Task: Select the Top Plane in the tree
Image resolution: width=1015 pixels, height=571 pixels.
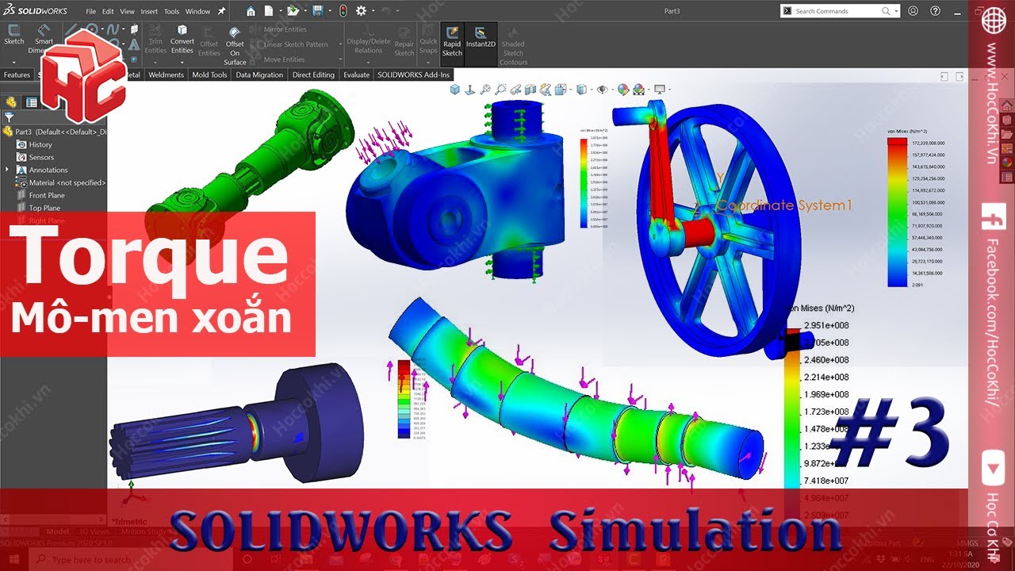Action: pyautogui.click(x=39, y=208)
